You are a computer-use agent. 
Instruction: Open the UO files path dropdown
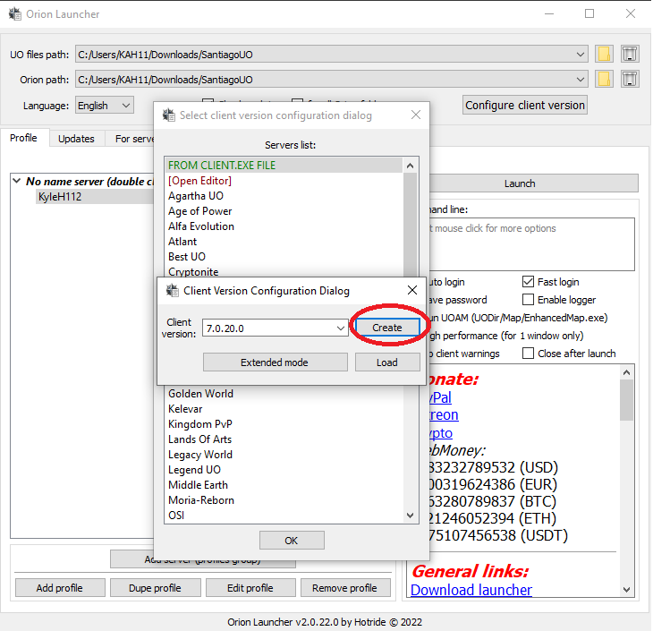(581, 55)
